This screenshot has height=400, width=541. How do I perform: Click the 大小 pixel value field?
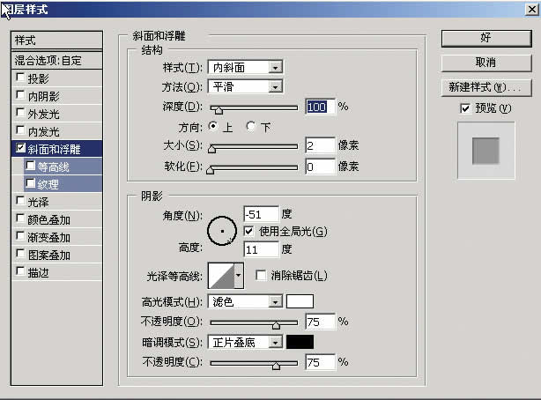tap(320, 145)
